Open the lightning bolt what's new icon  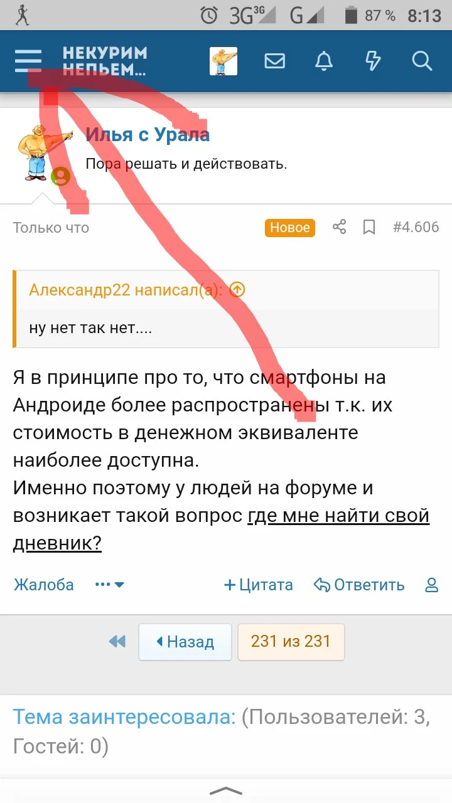point(373,61)
